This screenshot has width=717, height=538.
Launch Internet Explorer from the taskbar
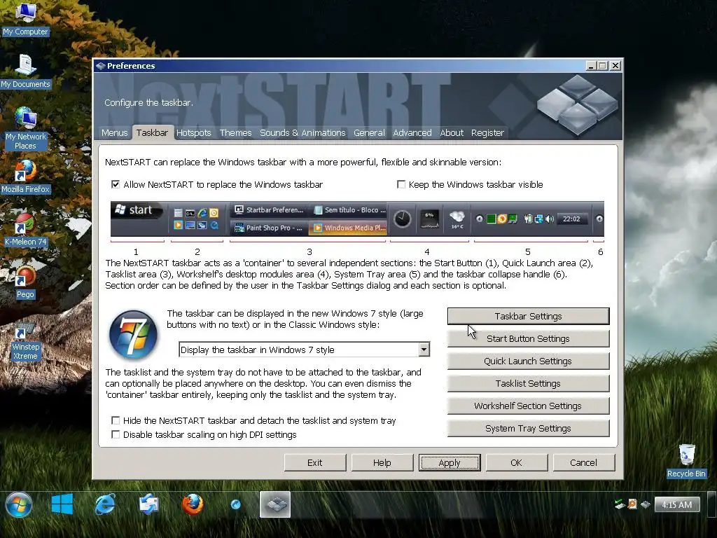[x=105, y=504]
